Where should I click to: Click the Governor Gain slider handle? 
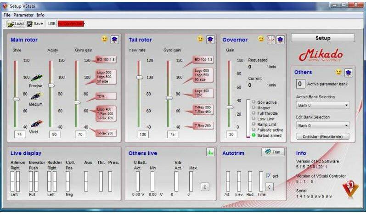point(230,107)
